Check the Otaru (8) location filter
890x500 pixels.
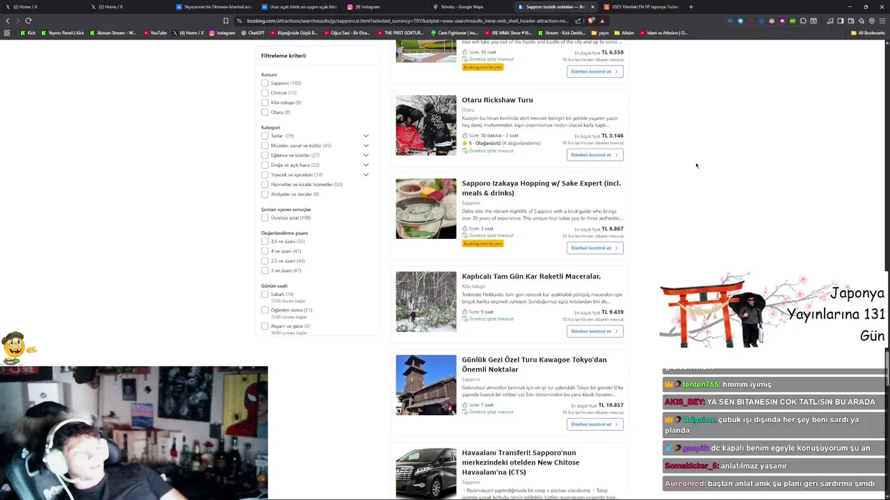(265, 112)
